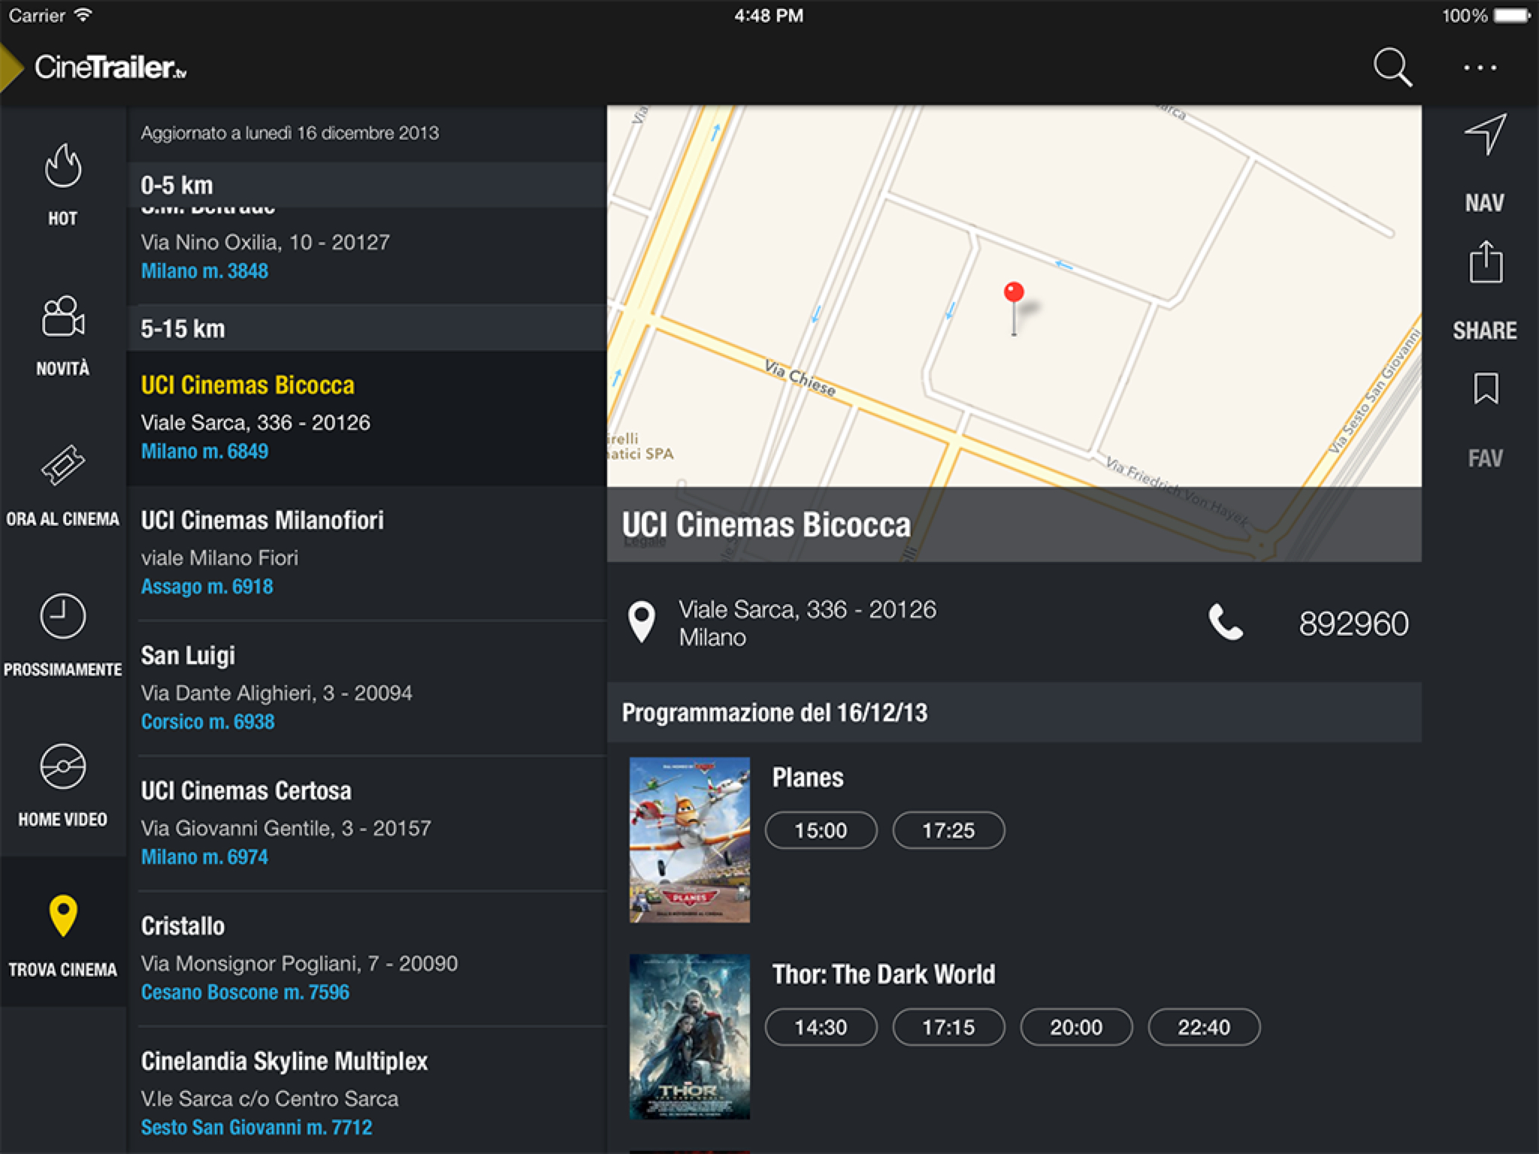Open the HOT flame section

pos(62,167)
